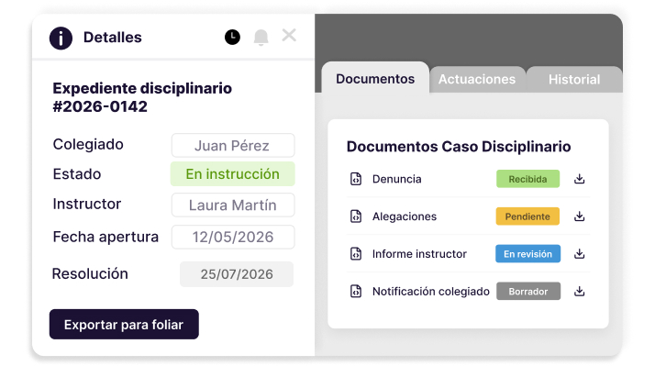Click the Exportar para foliar button
Image resolution: width=655 pixels, height=366 pixels.
124,324
